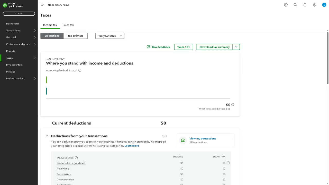Viewport: 329px width, 185px height.
Task: Expand Banking services sidebar submenu
Action: [x=35, y=79]
